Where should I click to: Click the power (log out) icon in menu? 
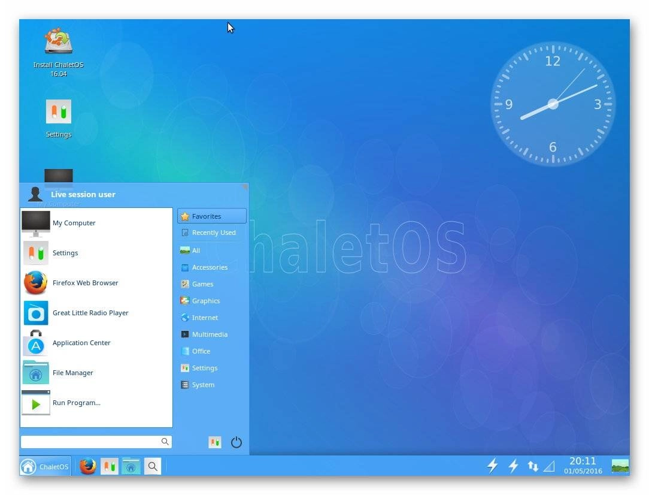pyautogui.click(x=236, y=442)
